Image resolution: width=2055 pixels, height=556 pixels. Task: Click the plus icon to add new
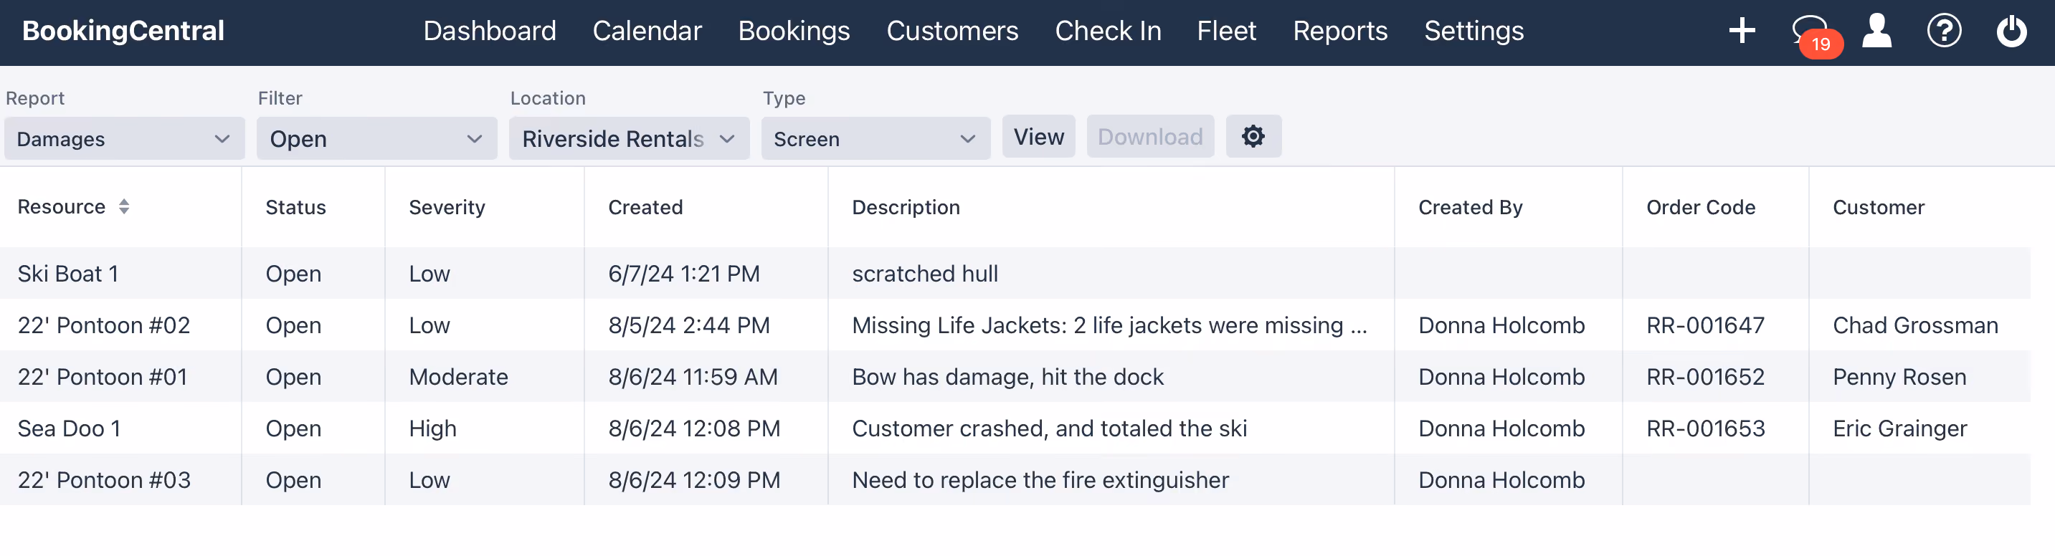point(1742,31)
